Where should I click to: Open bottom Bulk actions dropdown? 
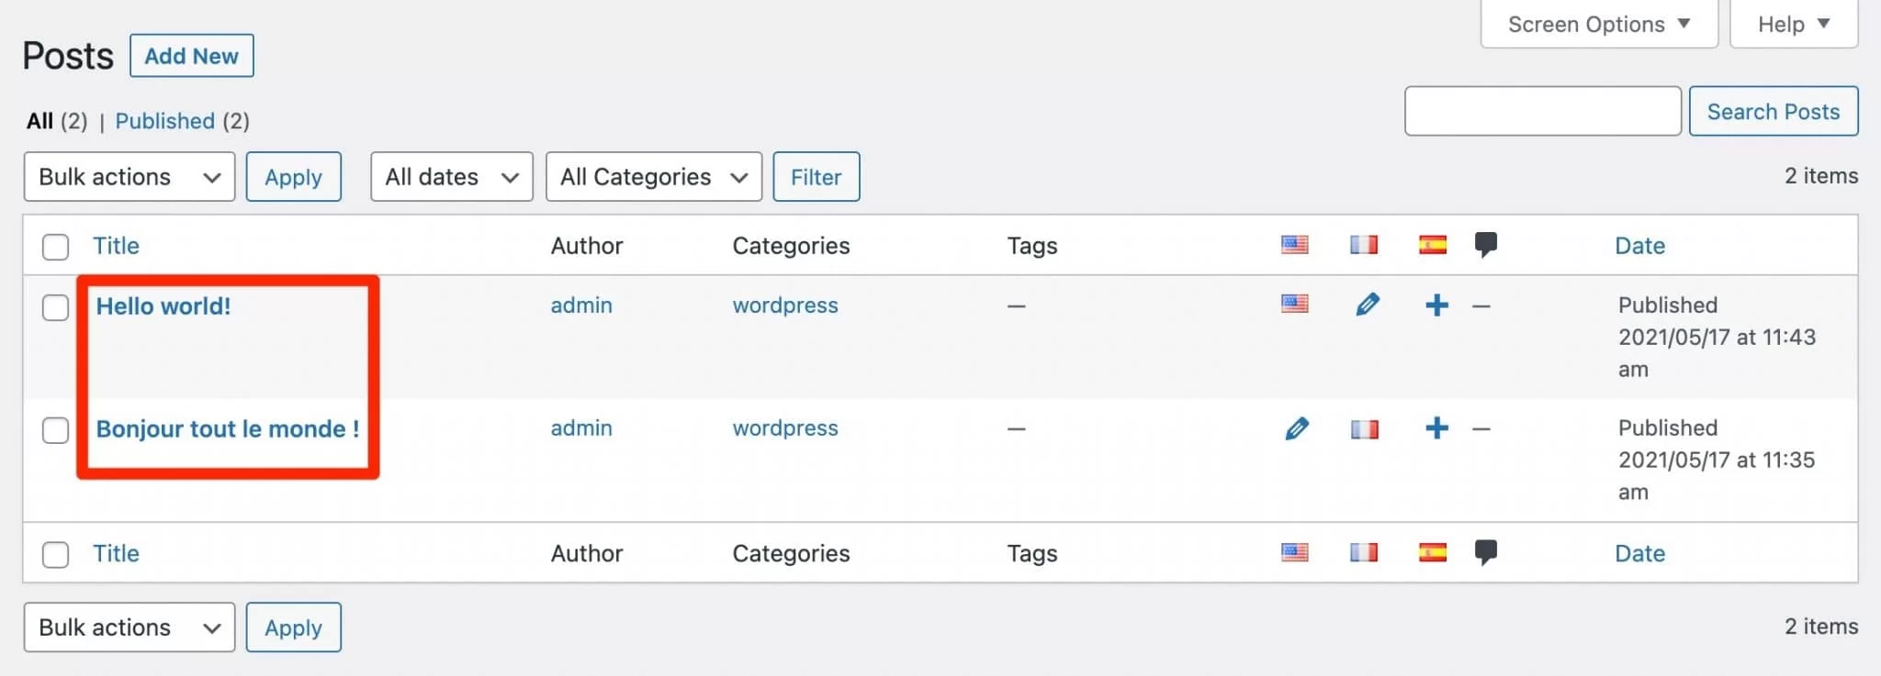(x=130, y=627)
